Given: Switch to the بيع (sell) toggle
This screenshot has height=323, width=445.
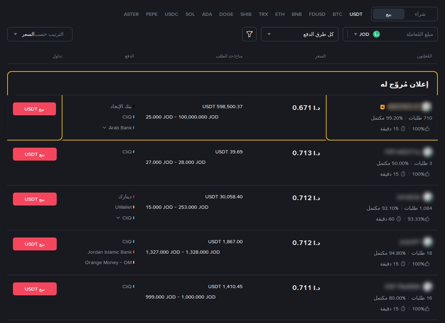Looking at the screenshot, I should 389,14.
